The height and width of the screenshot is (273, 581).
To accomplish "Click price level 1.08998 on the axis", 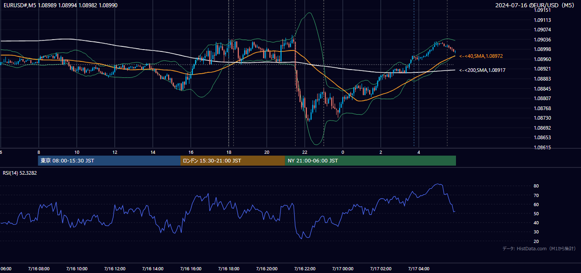I will click(542, 49).
